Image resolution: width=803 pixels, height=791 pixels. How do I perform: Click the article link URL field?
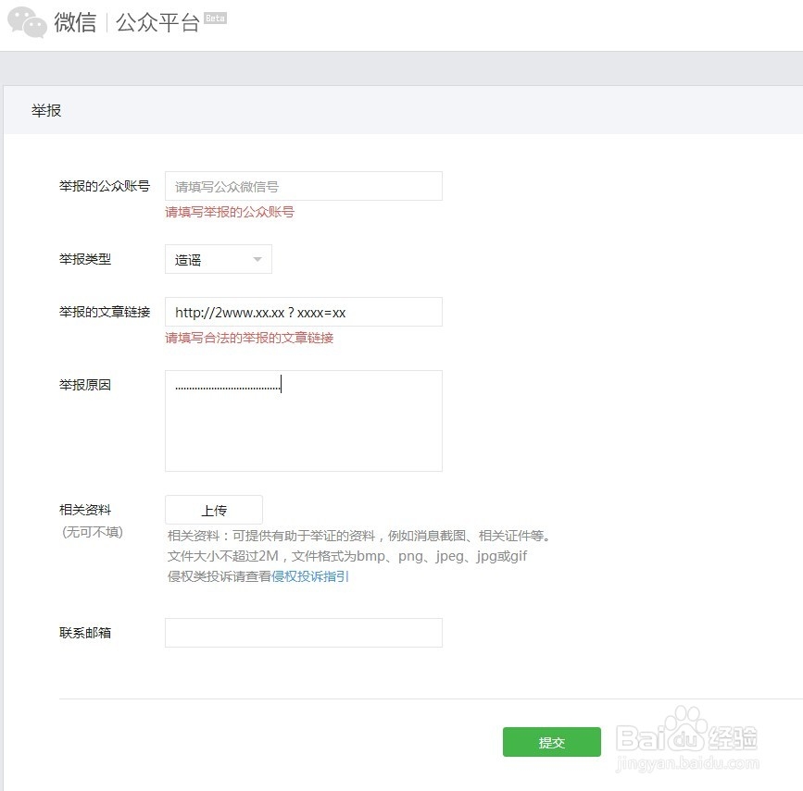(303, 312)
